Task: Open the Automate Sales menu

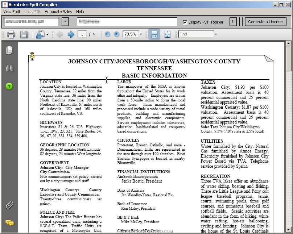Action: click(58, 12)
